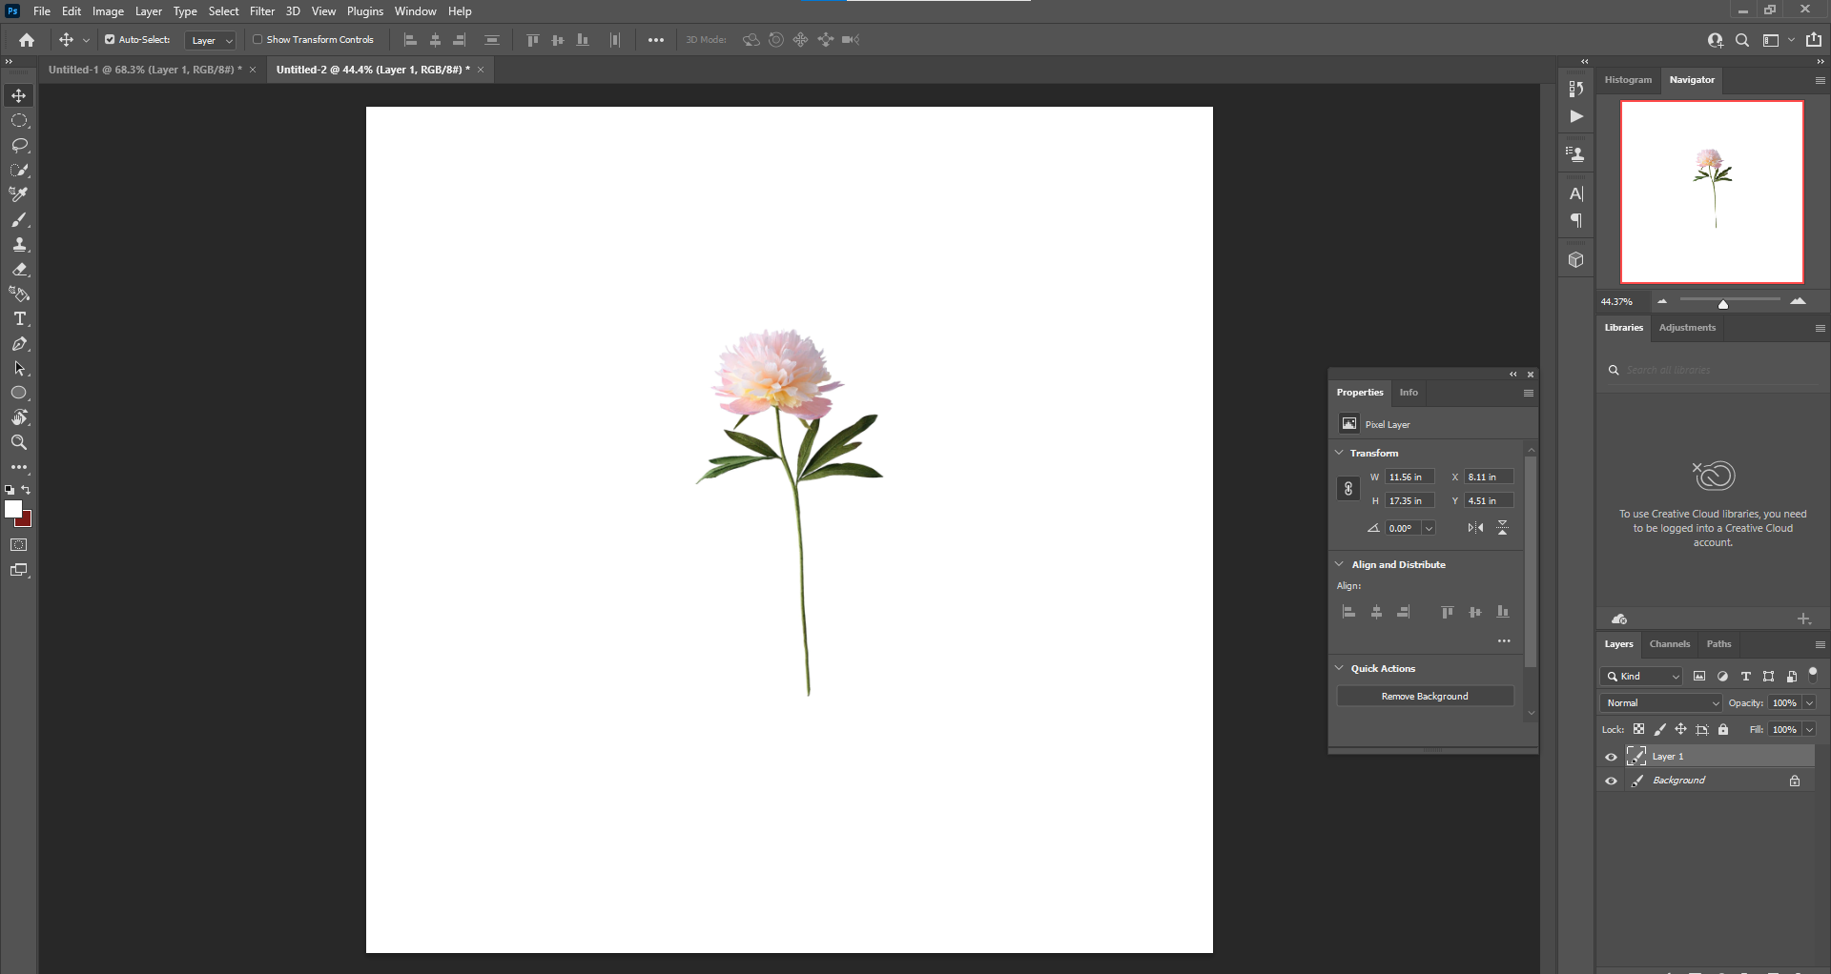Open the Filter menu
This screenshot has width=1831, height=974.
click(x=261, y=11)
